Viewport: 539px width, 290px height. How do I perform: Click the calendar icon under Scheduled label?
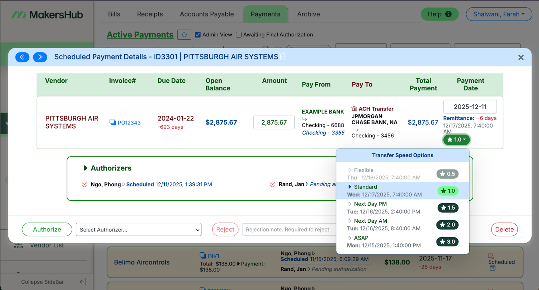pyautogui.click(x=493, y=268)
